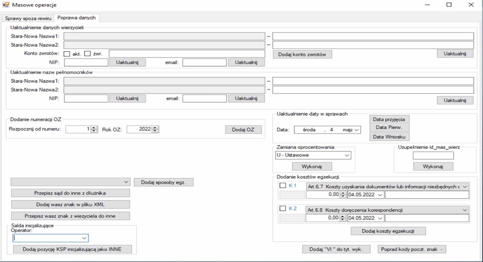Image resolution: width=483 pixels, height=262 pixels.
Task: Decrease the K2 cost amount spinner
Action: [343, 219]
